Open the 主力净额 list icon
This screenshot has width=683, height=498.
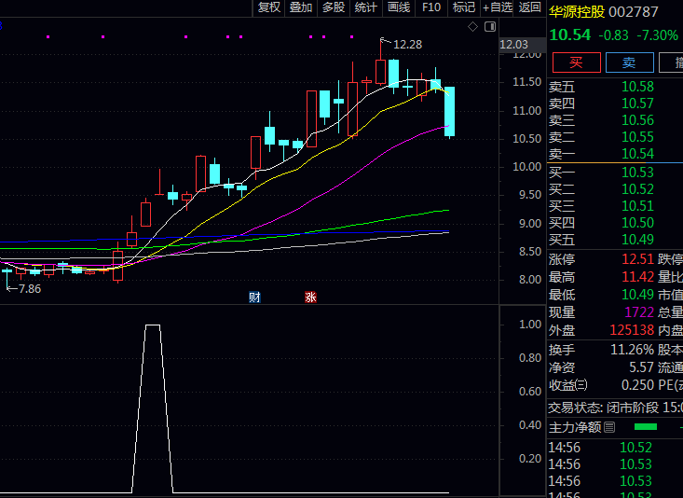click(x=610, y=427)
